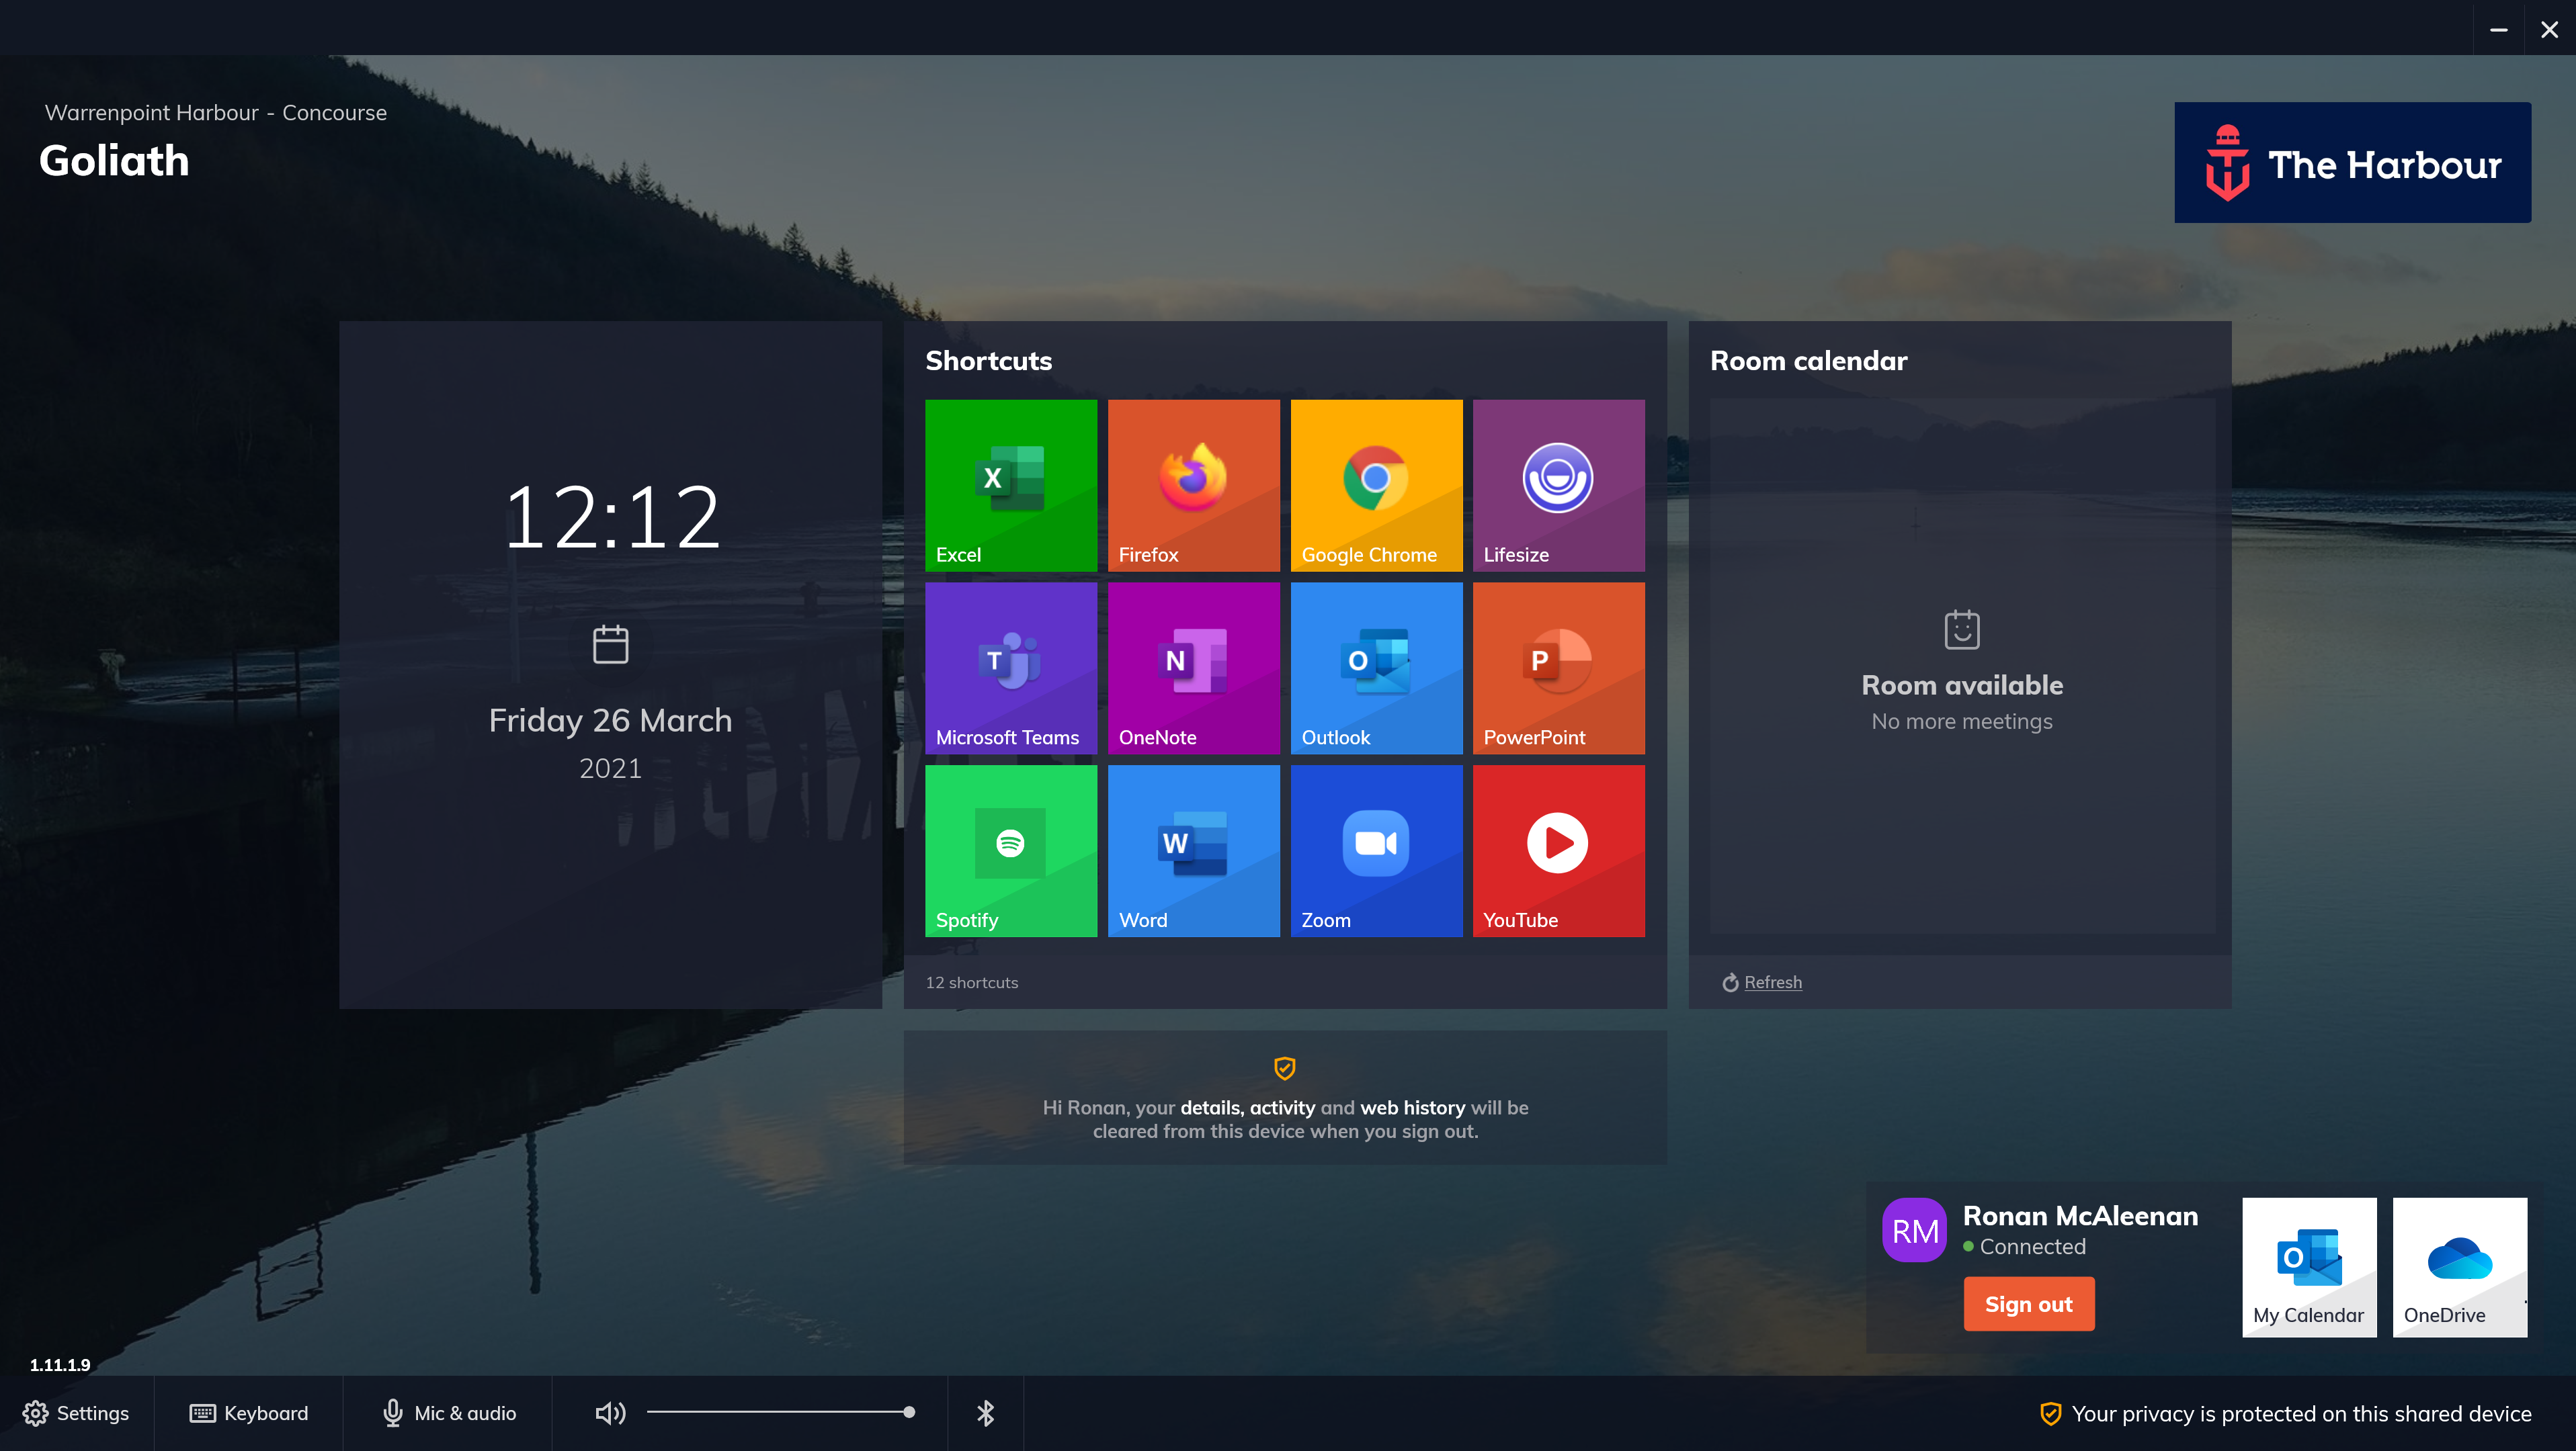Open the Word shortcut tile
Screen dimensions: 2576x1451
tap(1193, 851)
